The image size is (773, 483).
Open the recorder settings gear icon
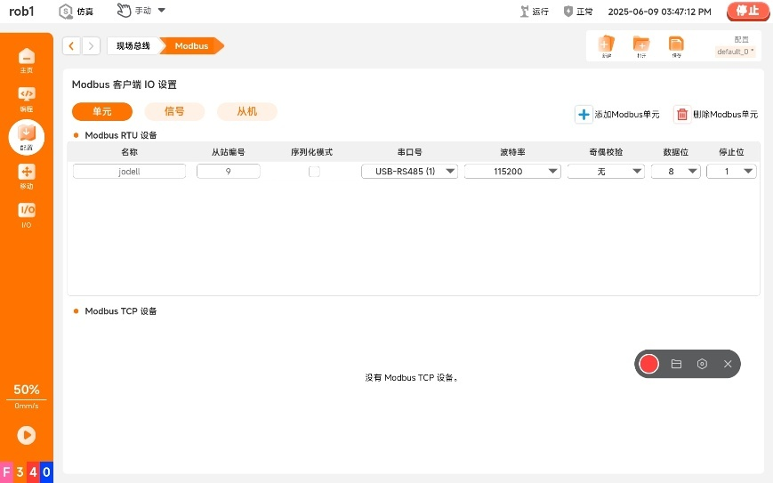coord(702,364)
